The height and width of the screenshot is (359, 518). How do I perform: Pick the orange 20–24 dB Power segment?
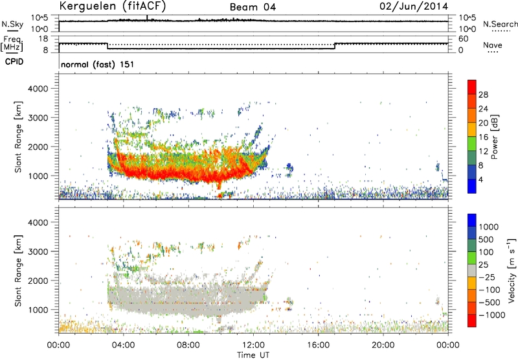click(472, 115)
